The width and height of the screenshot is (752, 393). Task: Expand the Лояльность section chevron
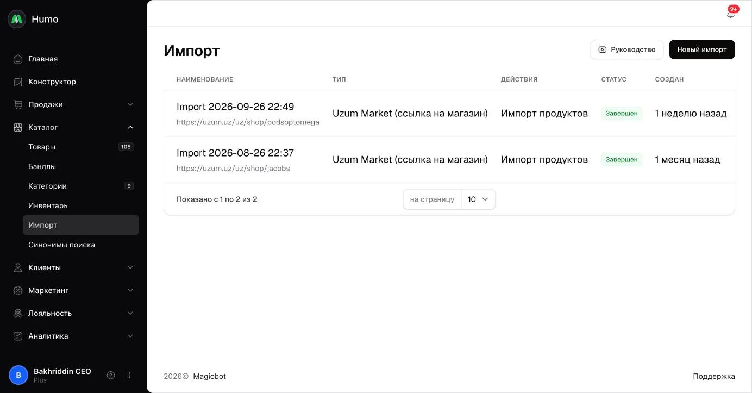click(x=130, y=313)
